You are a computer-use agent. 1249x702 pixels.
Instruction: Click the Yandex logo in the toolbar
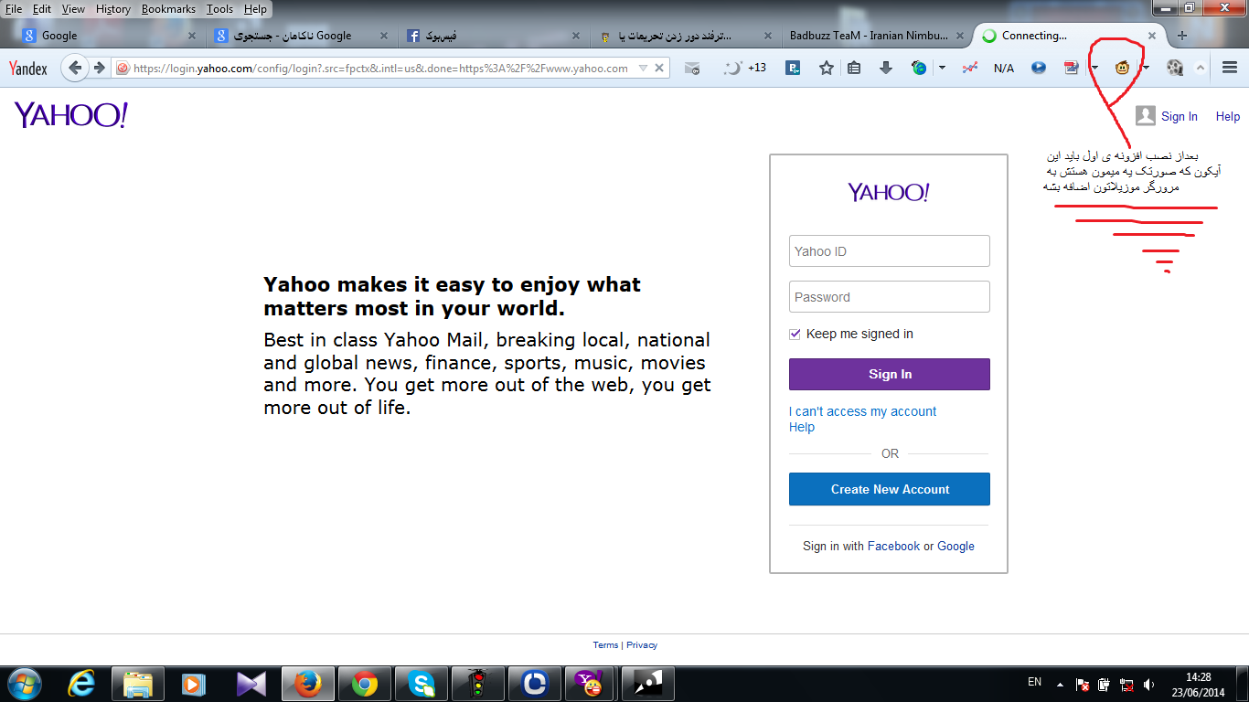point(28,69)
